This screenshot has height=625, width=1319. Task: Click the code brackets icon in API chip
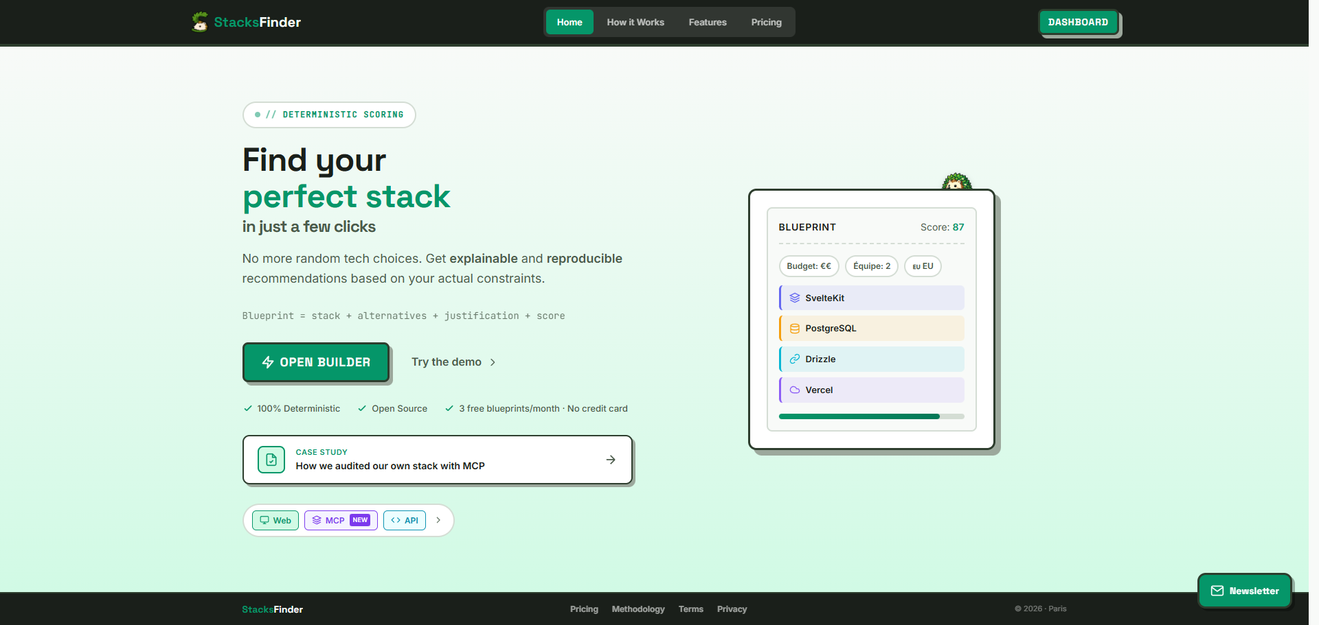click(396, 520)
